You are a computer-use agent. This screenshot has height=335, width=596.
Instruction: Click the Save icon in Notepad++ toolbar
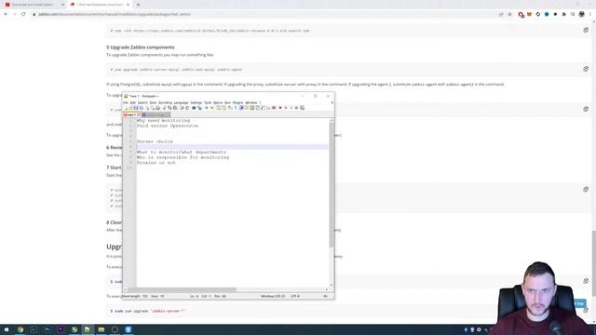[x=136, y=108]
